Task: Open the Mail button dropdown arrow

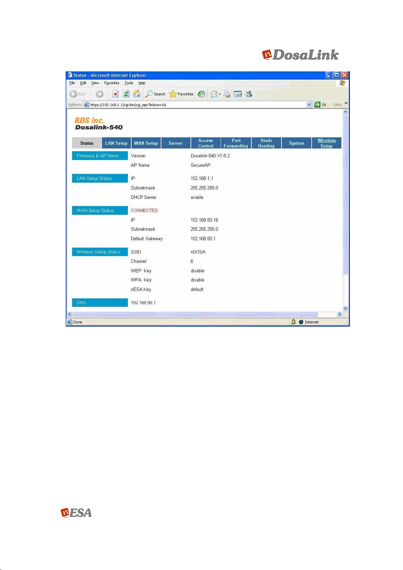Action: point(220,94)
